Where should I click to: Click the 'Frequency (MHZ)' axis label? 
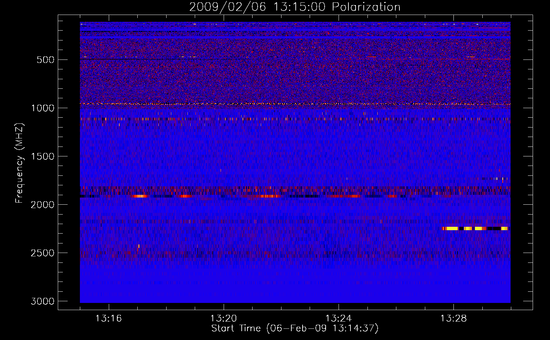pyautogui.click(x=19, y=163)
